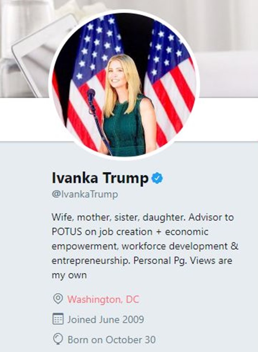This screenshot has width=258, height=352.
Task: Click the Joined June 2009 text
Action: pos(106,319)
